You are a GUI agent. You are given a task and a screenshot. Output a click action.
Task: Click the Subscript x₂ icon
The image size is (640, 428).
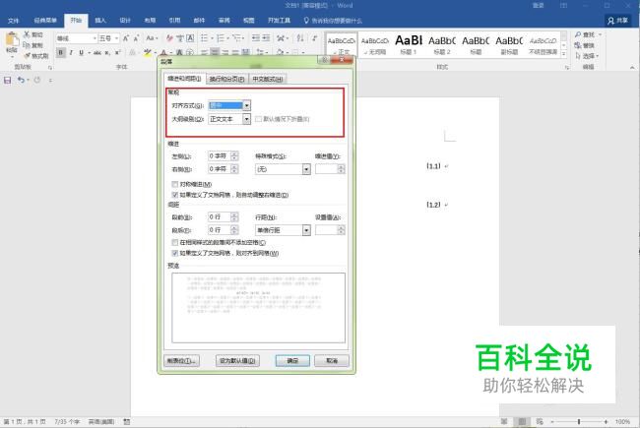click(x=107, y=52)
